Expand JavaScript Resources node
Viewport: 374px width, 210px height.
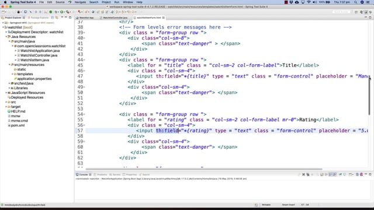click(6, 93)
